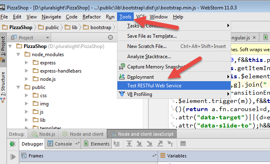The image size is (270, 164).
Task: Expand the js folder
Action: [26, 112]
